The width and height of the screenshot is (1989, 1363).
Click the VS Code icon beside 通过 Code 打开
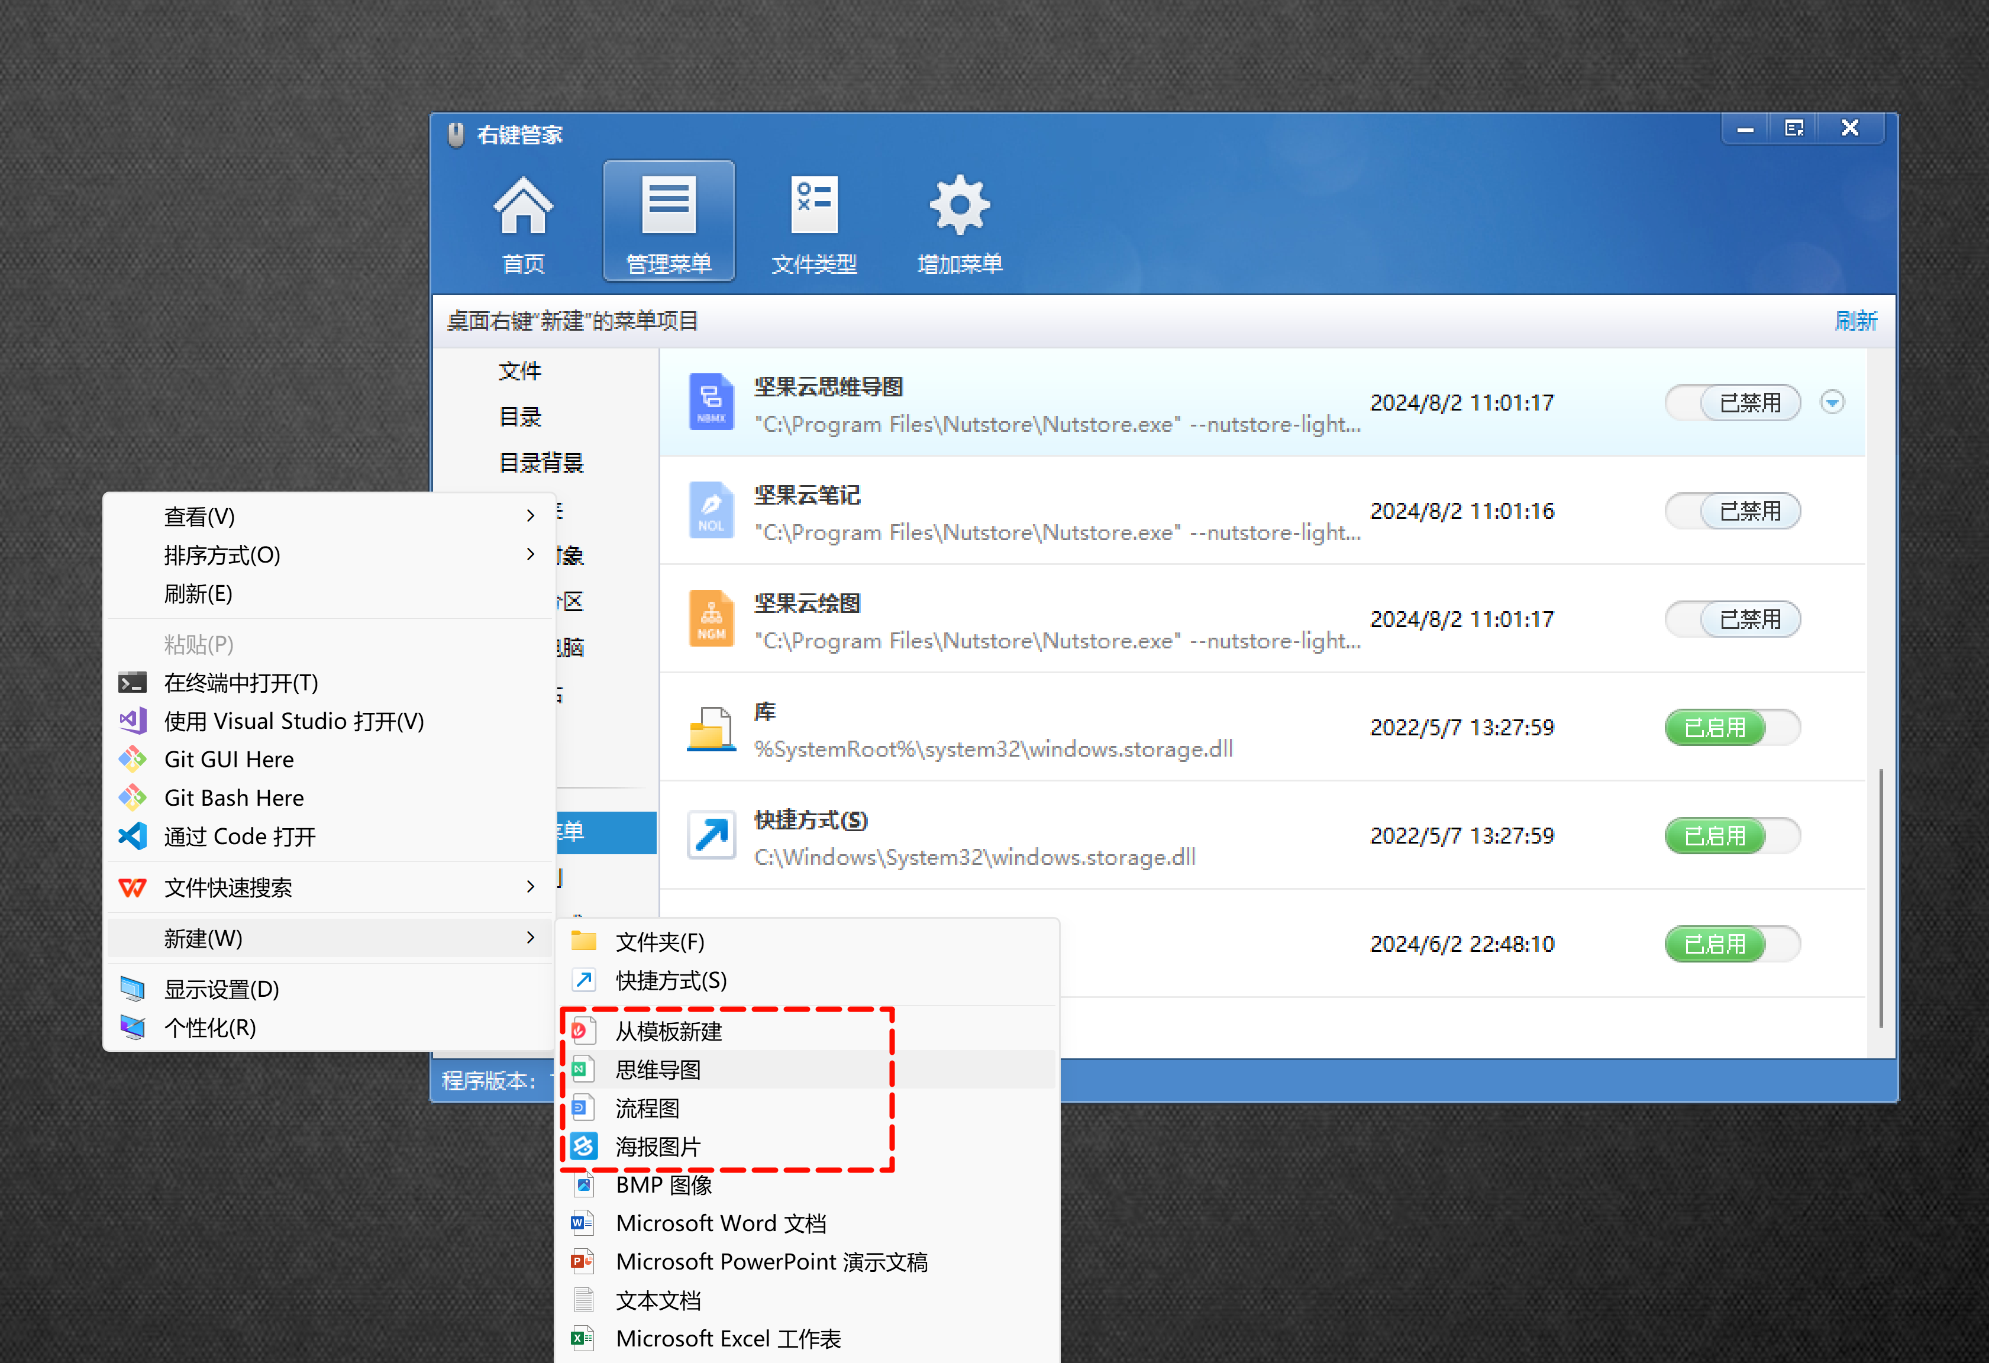click(x=132, y=836)
